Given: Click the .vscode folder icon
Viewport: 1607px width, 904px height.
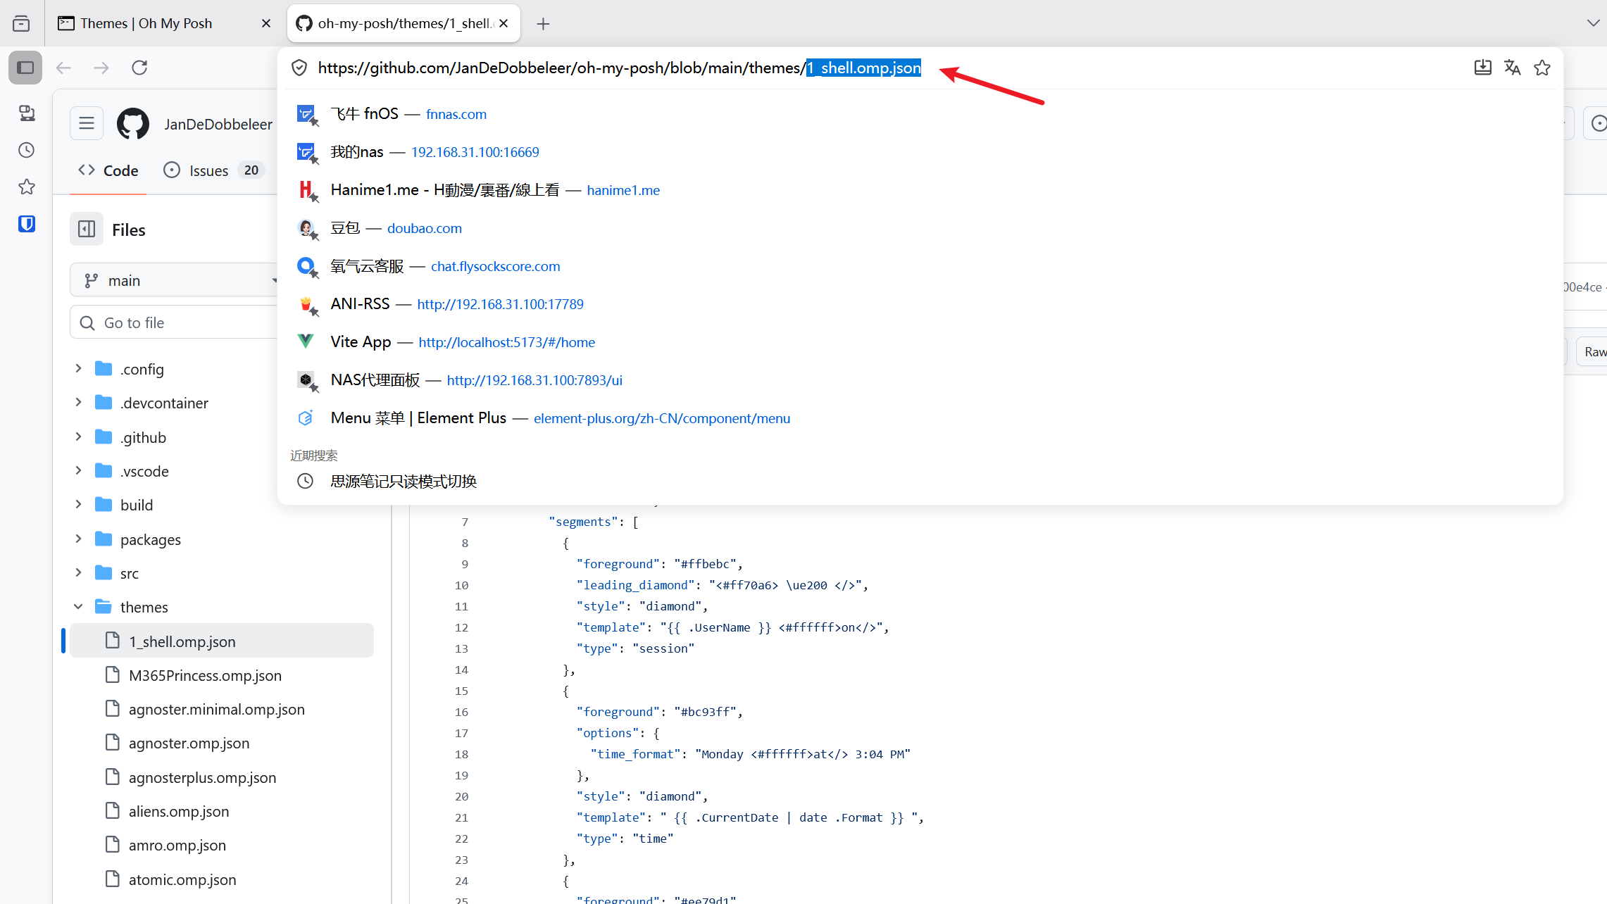Looking at the screenshot, I should 104,471.
